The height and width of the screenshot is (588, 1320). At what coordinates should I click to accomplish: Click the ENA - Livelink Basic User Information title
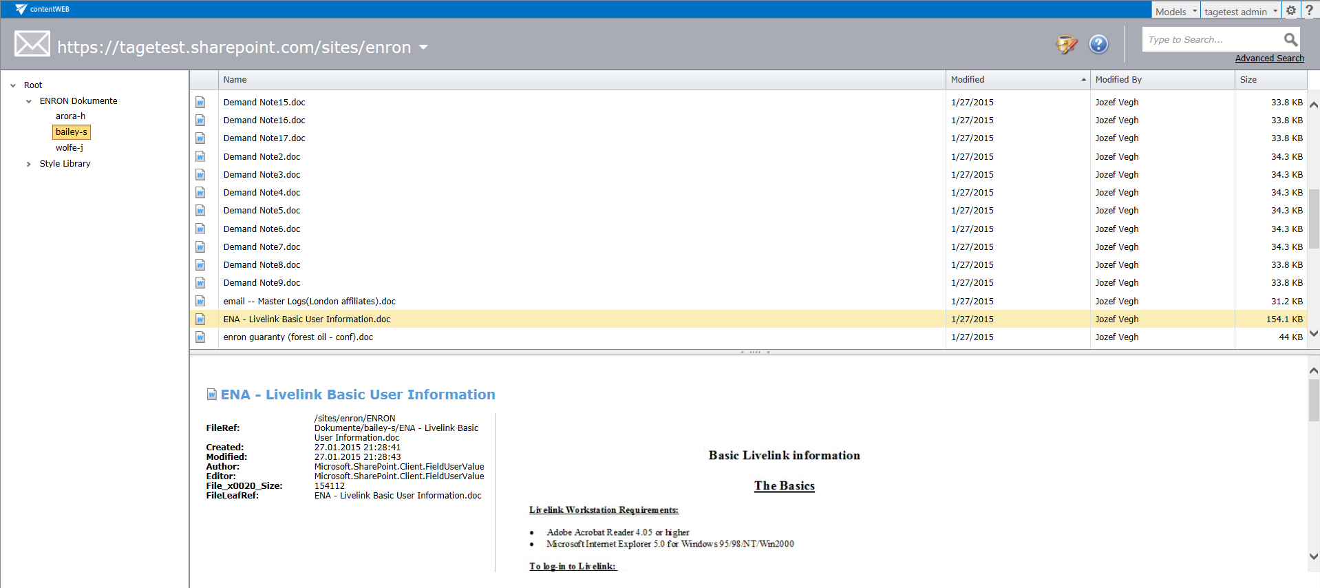coord(358,395)
